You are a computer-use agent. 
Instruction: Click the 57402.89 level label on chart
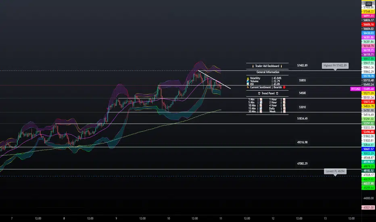tap(302, 65)
